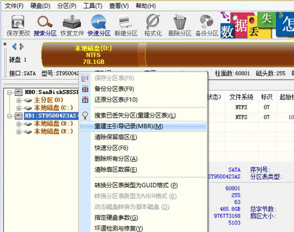The image size is (294, 232).
Task: Expand the 本地磁盘 (D:) tree node
Action: [19, 124]
